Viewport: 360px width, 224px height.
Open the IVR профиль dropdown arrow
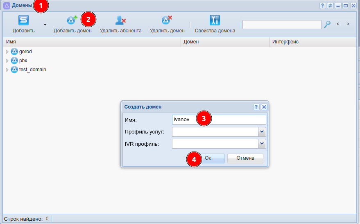(262, 144)
